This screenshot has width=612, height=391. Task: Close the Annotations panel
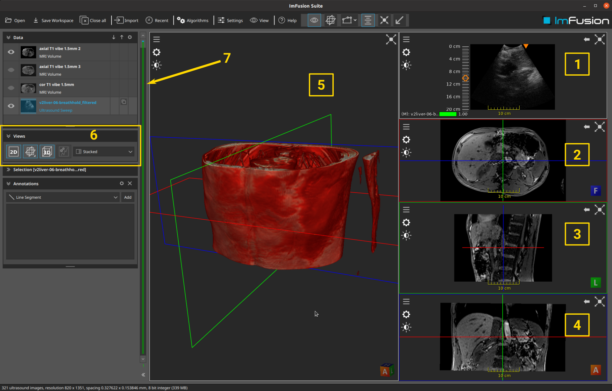pyautogui.click(x=130, y=183)
